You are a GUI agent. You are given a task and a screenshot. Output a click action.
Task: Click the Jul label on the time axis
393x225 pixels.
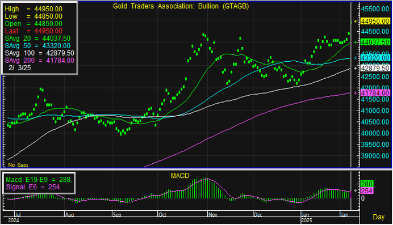[18, 214]
